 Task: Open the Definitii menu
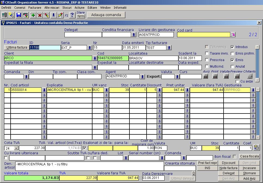click(x=6, y=8)
